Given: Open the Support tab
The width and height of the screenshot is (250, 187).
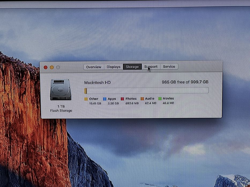Looking at the screenshot, I should click(151, 67).
